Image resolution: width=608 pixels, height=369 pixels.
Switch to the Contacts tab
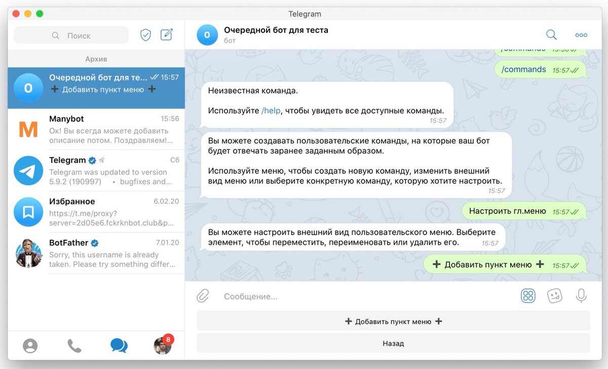(30, 346)
